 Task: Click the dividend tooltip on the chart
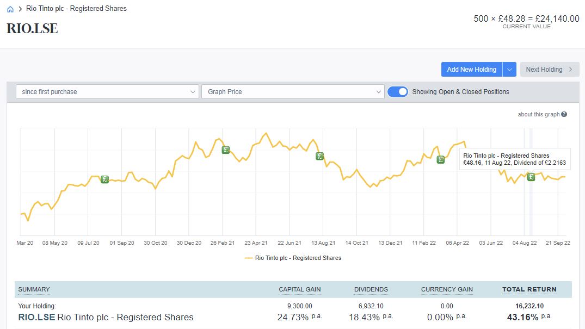pos(515,159)
